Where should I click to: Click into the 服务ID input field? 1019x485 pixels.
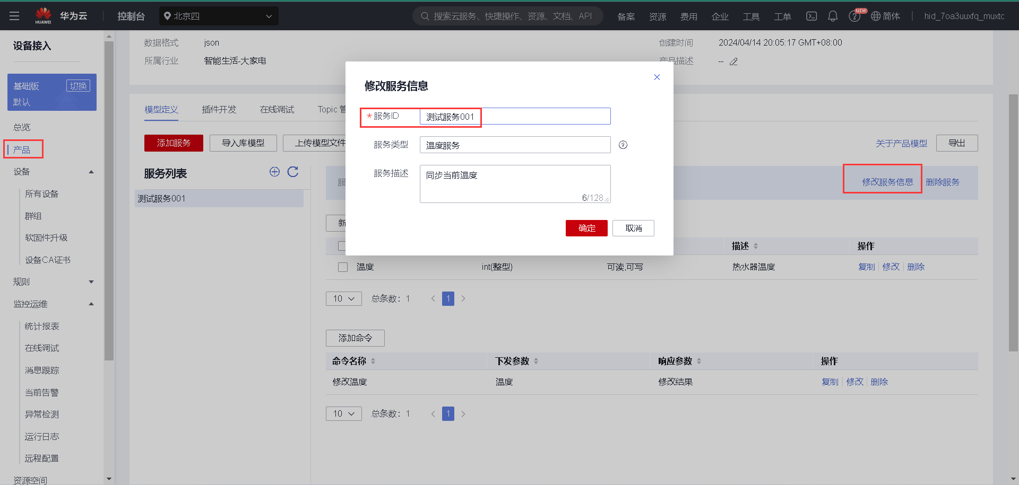point(515,117)
